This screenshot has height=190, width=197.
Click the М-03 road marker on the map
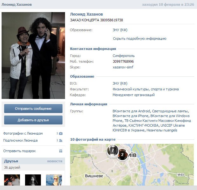[181, 175]
